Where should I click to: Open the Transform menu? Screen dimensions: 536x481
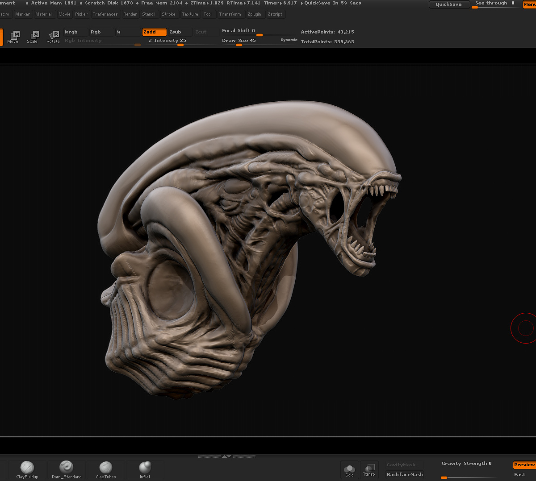pyautogui.click(x=230, y=14)
